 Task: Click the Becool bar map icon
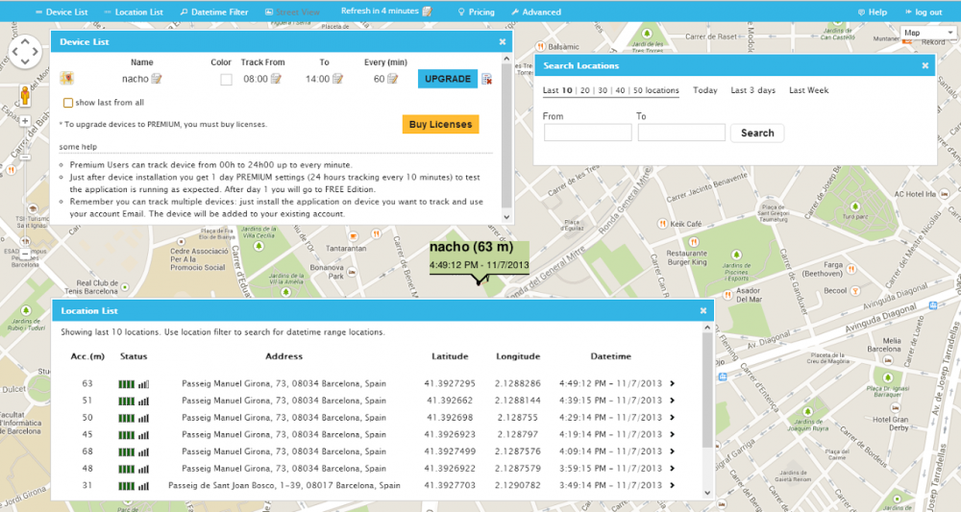pyautogui.click(x=855, y=291)
